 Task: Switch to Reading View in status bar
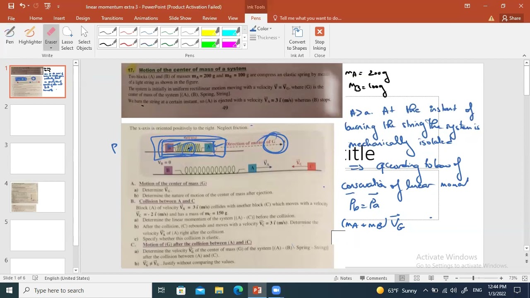click(431, 278)
